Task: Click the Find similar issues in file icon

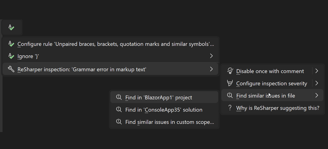Action: point(230,95)
